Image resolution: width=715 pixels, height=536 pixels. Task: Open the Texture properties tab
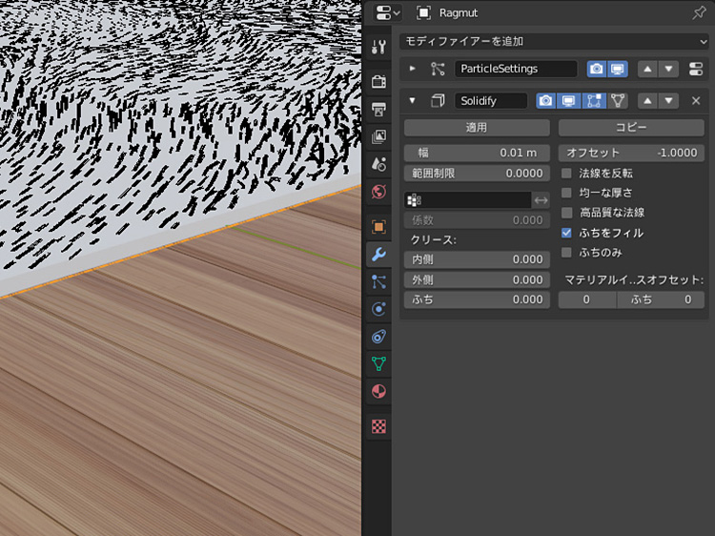pyautogui.click(x=378, y=426)
